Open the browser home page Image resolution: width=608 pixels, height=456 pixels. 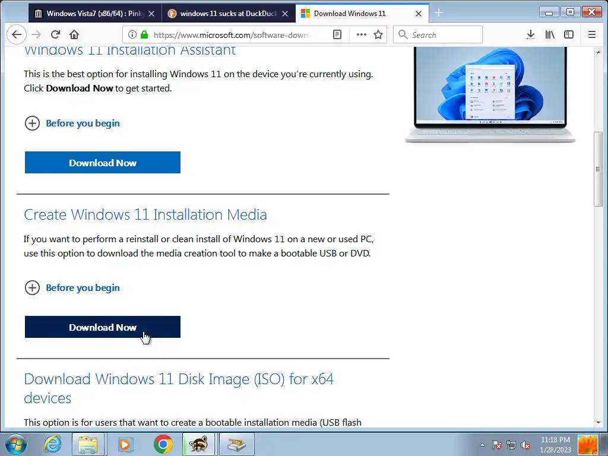coord(74,34)
